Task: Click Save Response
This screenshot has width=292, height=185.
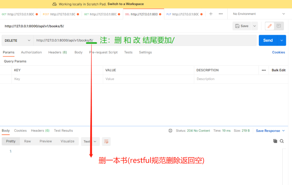Action: pyautogui.click(x=268, y=131)
